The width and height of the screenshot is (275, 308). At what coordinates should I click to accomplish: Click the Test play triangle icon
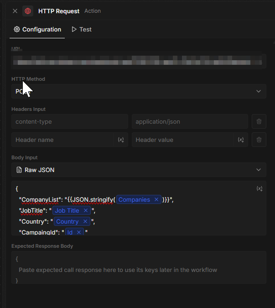pyautogui.click(x=74, y=30)
